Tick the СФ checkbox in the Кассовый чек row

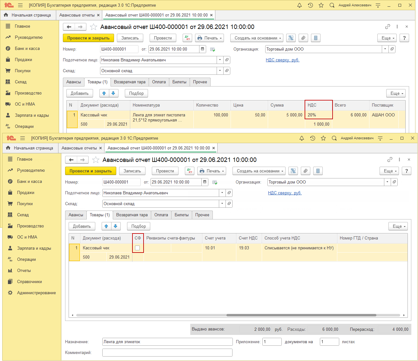[138, 248]
